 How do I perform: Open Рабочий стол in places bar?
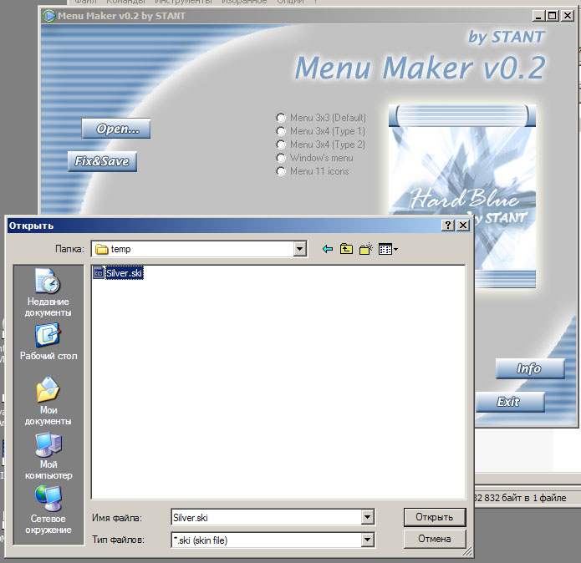pyautogui.click(x=48, y=342)
